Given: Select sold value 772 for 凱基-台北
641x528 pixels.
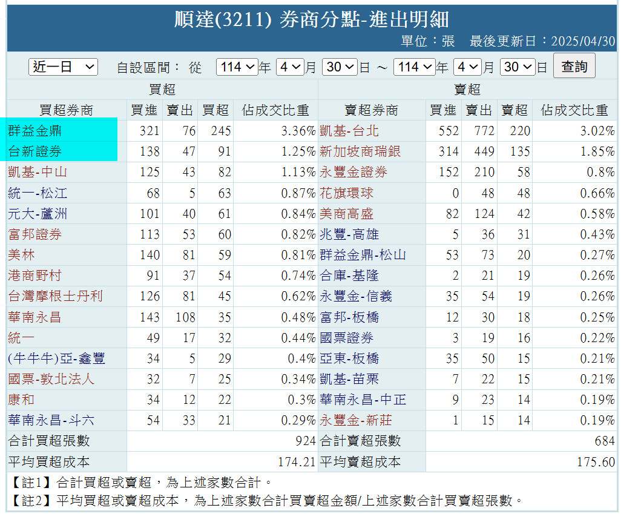Looking at the screenshot, I should (x=484, y=131).
